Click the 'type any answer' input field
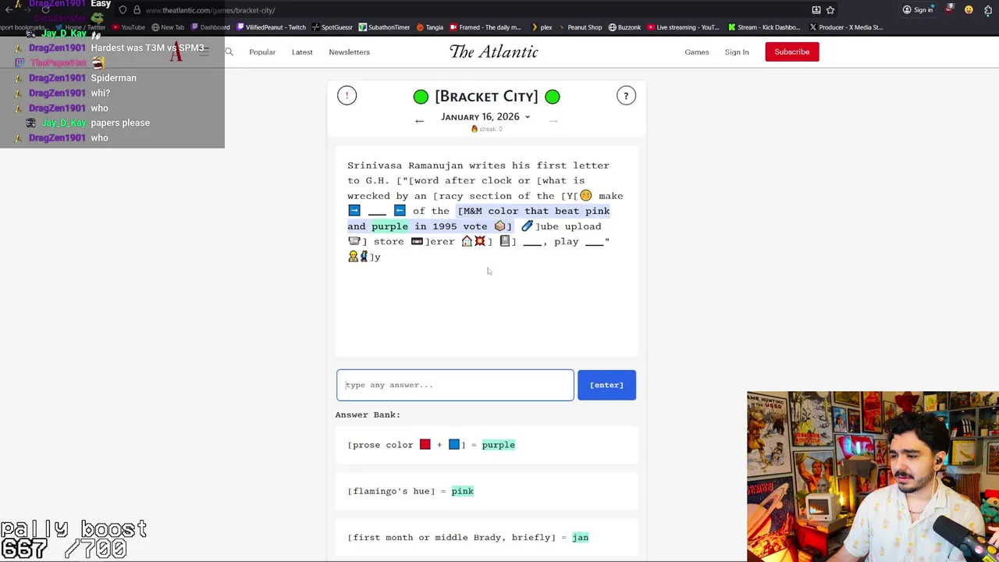This screenshot has width=999, height=562. pos(455,385)
